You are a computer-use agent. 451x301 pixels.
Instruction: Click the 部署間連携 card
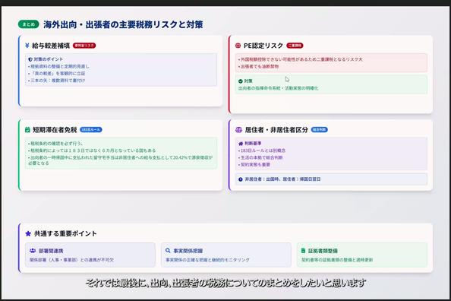click(x=90, y=255)
